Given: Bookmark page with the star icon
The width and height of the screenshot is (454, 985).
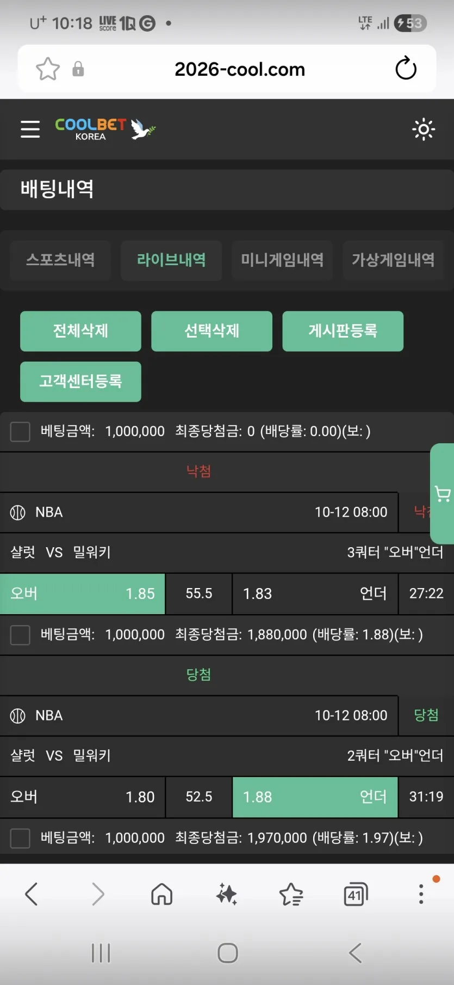Looking at the screenshot, I should tap(48, 69).
